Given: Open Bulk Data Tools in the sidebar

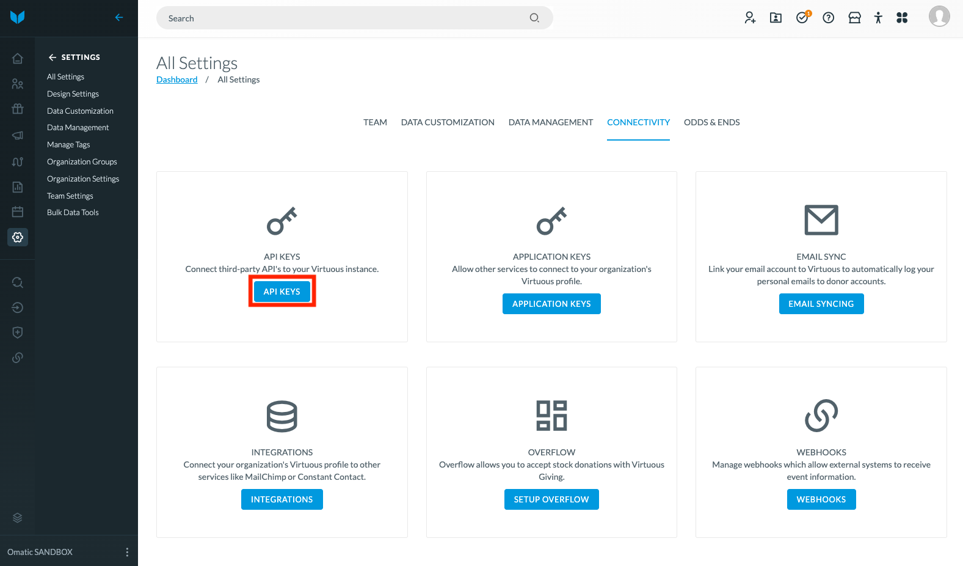Looking at the screenshot, I should [73, 212].
